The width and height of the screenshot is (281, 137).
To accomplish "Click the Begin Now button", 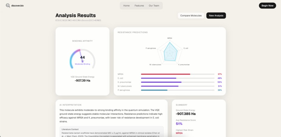I will [267, 6].
